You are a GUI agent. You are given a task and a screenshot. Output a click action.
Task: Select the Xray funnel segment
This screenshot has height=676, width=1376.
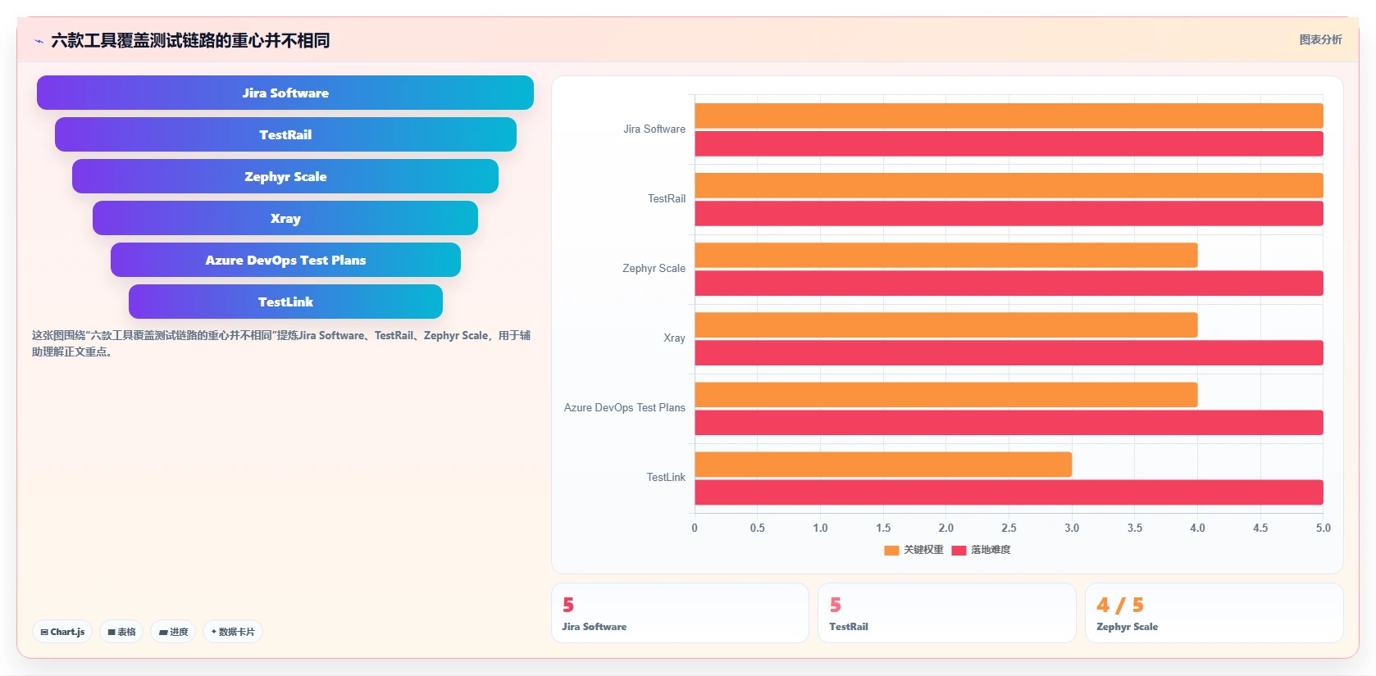285,218
